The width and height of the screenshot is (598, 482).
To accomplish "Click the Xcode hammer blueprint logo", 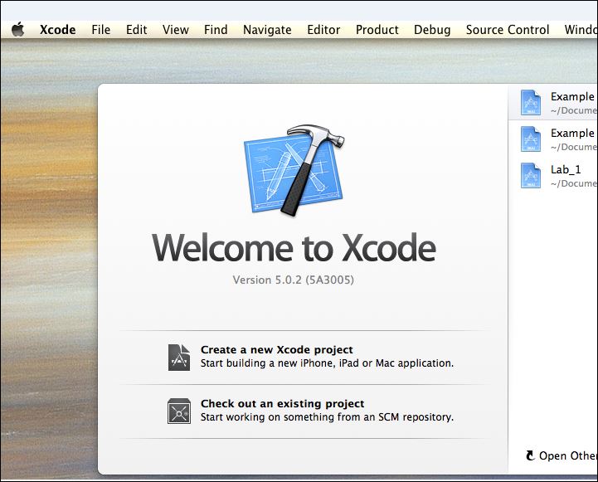I will click(x=294, y=170).
